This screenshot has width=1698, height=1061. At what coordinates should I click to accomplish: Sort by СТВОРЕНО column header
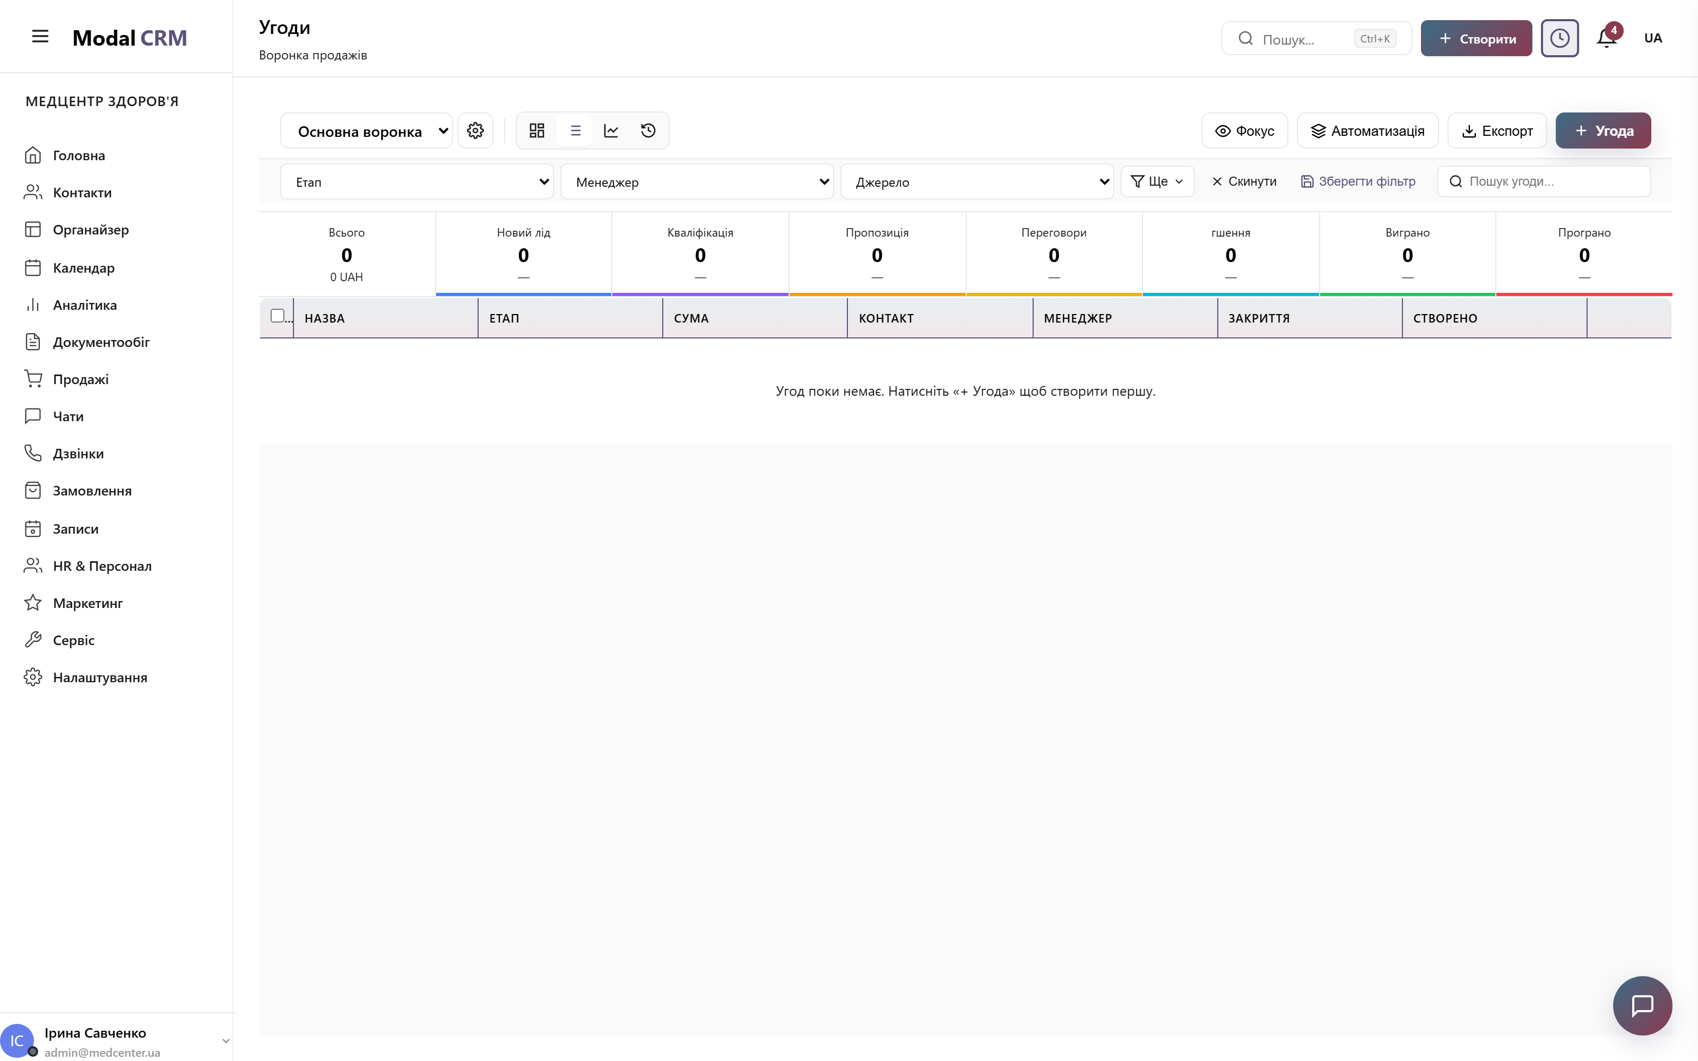click(x=1495, y=319)
